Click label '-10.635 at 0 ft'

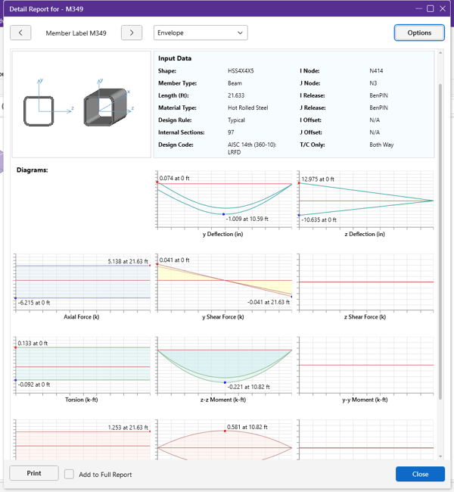319,220
